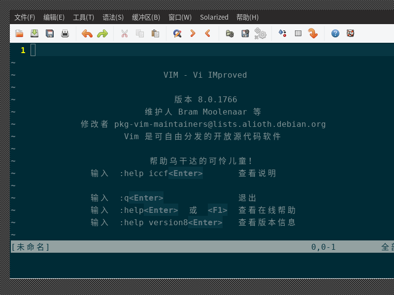The image size is (394, 295).
Task: Click the '维护人 Bram Moolenaar 等' line
Action: tap(203, 112)
